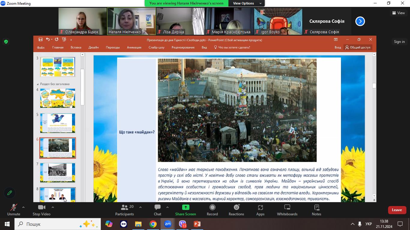Open the Reactions emoji icon
Viewport: 410px width, 230px height.
(236, 208)
